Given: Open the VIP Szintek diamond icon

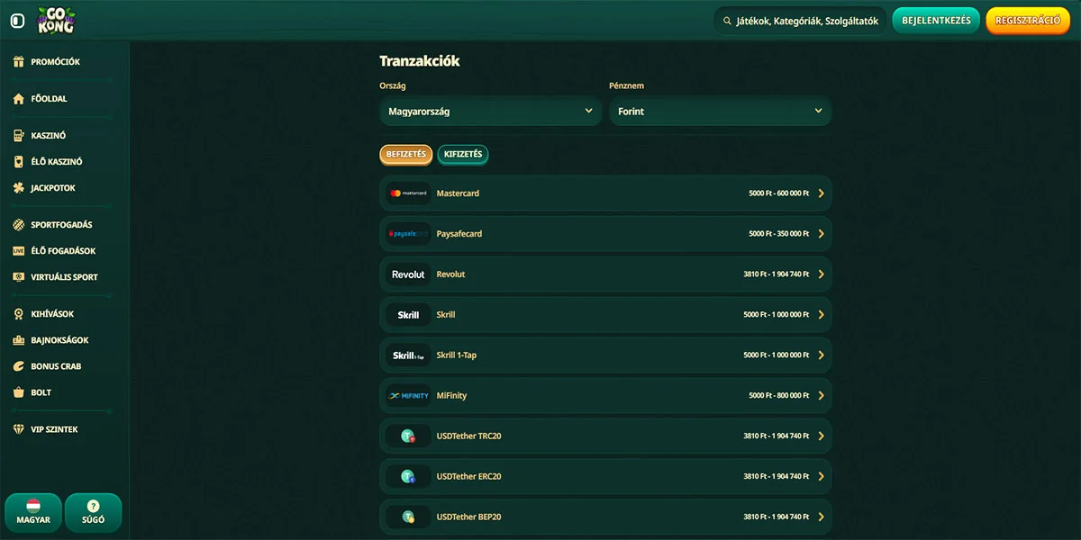Looking at the screenshot, I should coord(18,429).
